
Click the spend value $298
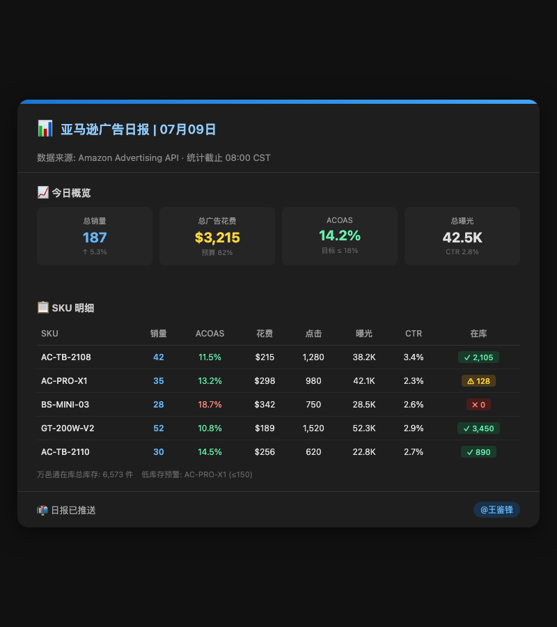click(x=265, y=380)
